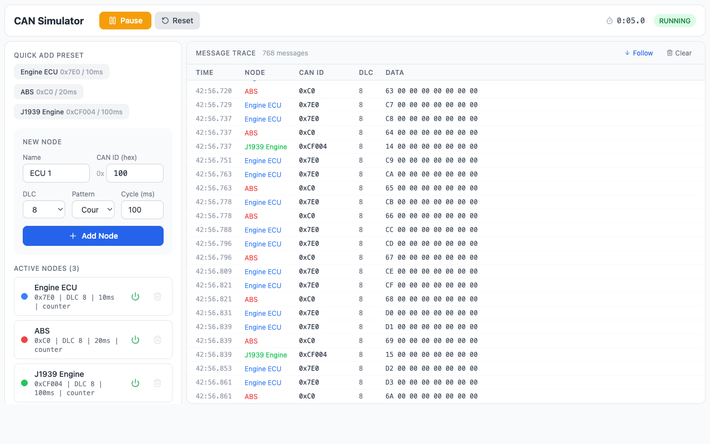Enable Follow auto-scroll in message trace
Viewport: 710px width, 444px height.
638,53
